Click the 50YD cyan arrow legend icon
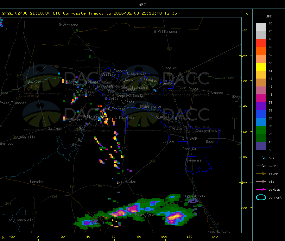 pyautogui.click(x=261, y=158)
